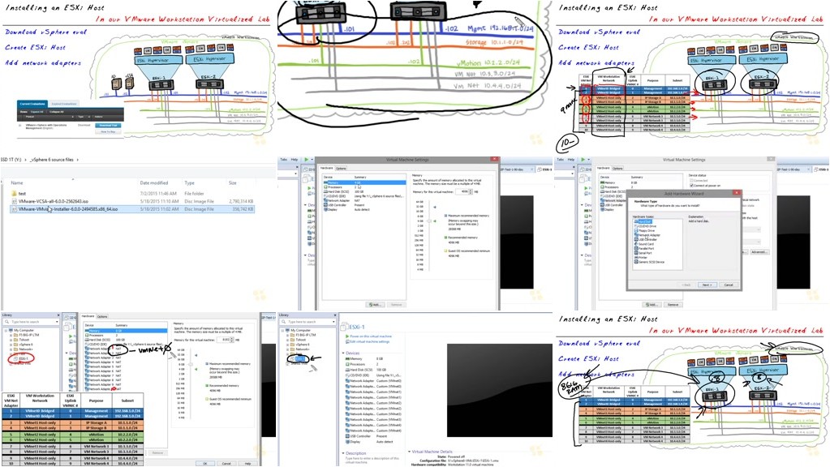Screen dimensions: 830x467
Task: Expand My Computer node beside ten-adapter settings dialog
Action: 6,330
